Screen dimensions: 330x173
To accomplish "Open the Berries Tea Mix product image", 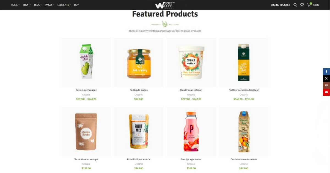I will [86, 132].
